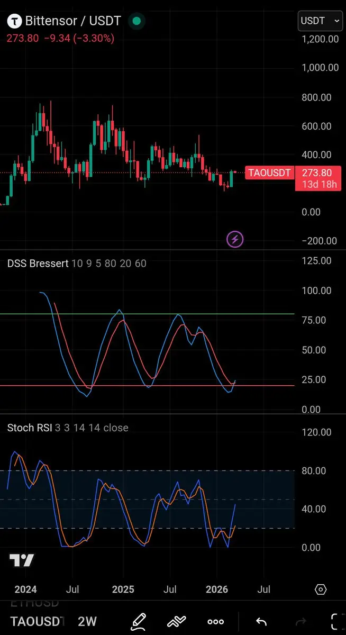Click the -9.34 (-3.30%) change text
The image size is (346, 635).
(x=79, y=38)
